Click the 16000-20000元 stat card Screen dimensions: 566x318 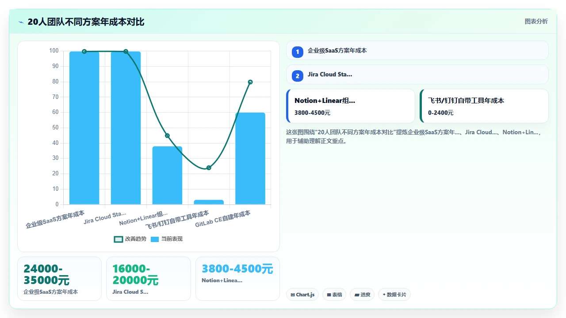pyautogui.click(x=149, y=279)
